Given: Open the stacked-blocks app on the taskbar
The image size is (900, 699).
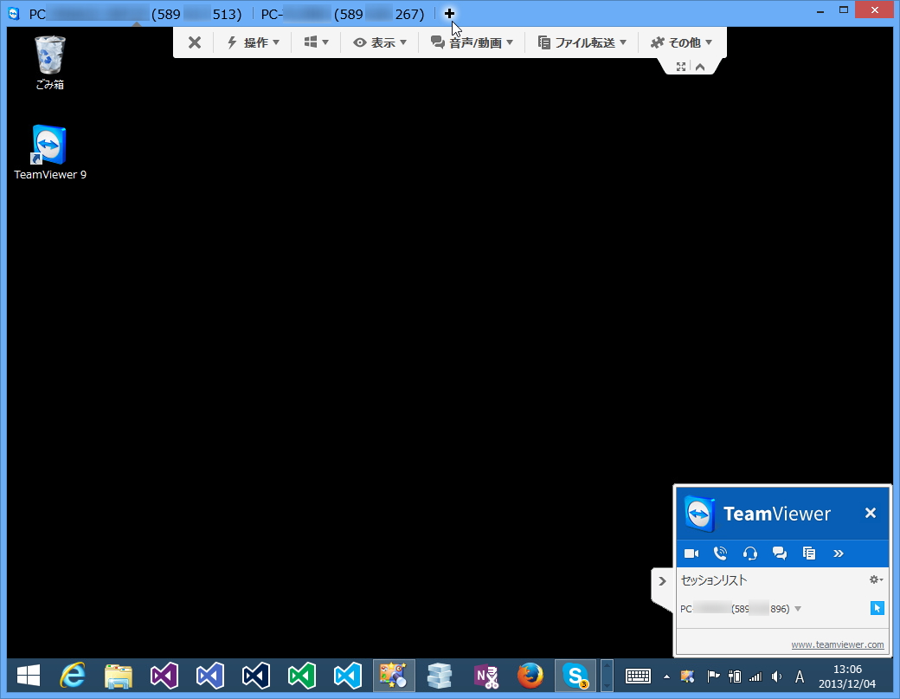Looking at the screenshot, I should (x=440, y=676).
